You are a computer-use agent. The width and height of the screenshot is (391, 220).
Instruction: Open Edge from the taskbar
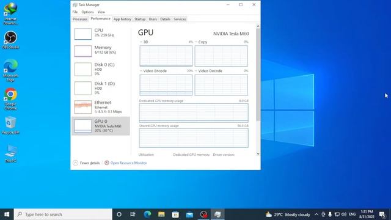tap(147, 215)
